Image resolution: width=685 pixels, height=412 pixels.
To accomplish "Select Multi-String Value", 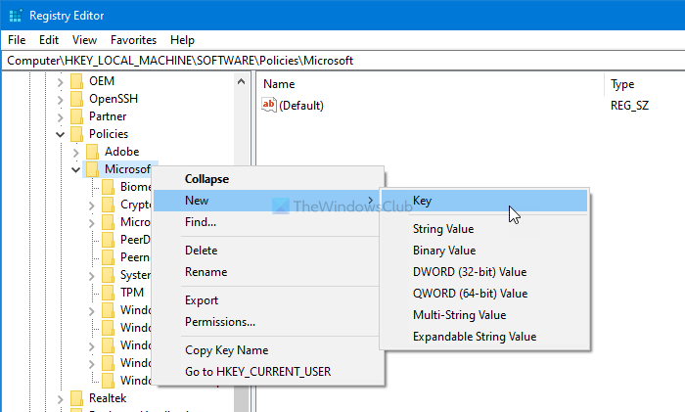I will click(x=484, y=314).
